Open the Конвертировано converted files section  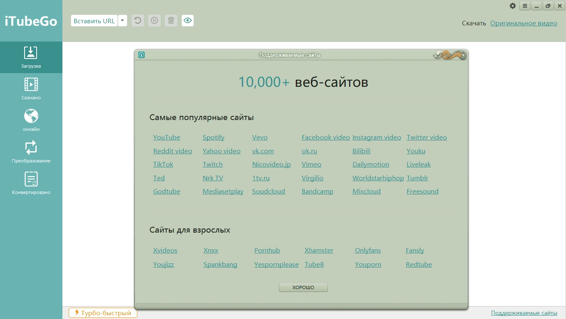click(x=31, y=184)
